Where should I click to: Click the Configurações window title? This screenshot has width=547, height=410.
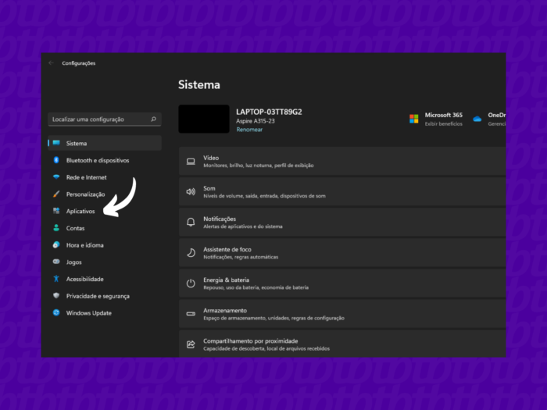pos(79,63)
